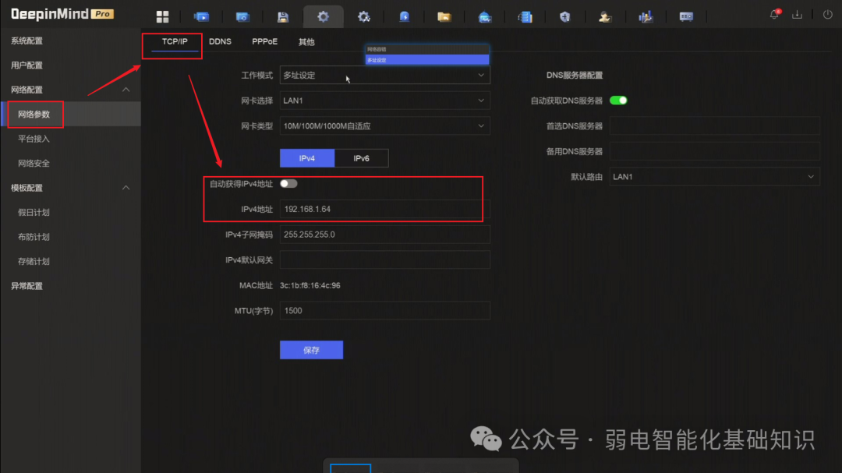842x473 pixels.
Task: Click the 备用DNS服务器 input field
Action: click(x=714, y=151)
